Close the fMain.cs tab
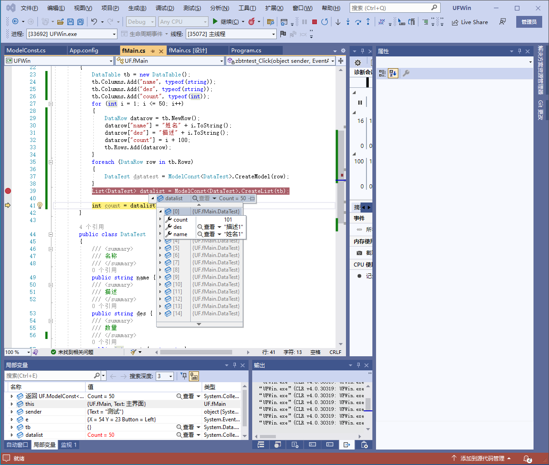 tap(161, 51)
